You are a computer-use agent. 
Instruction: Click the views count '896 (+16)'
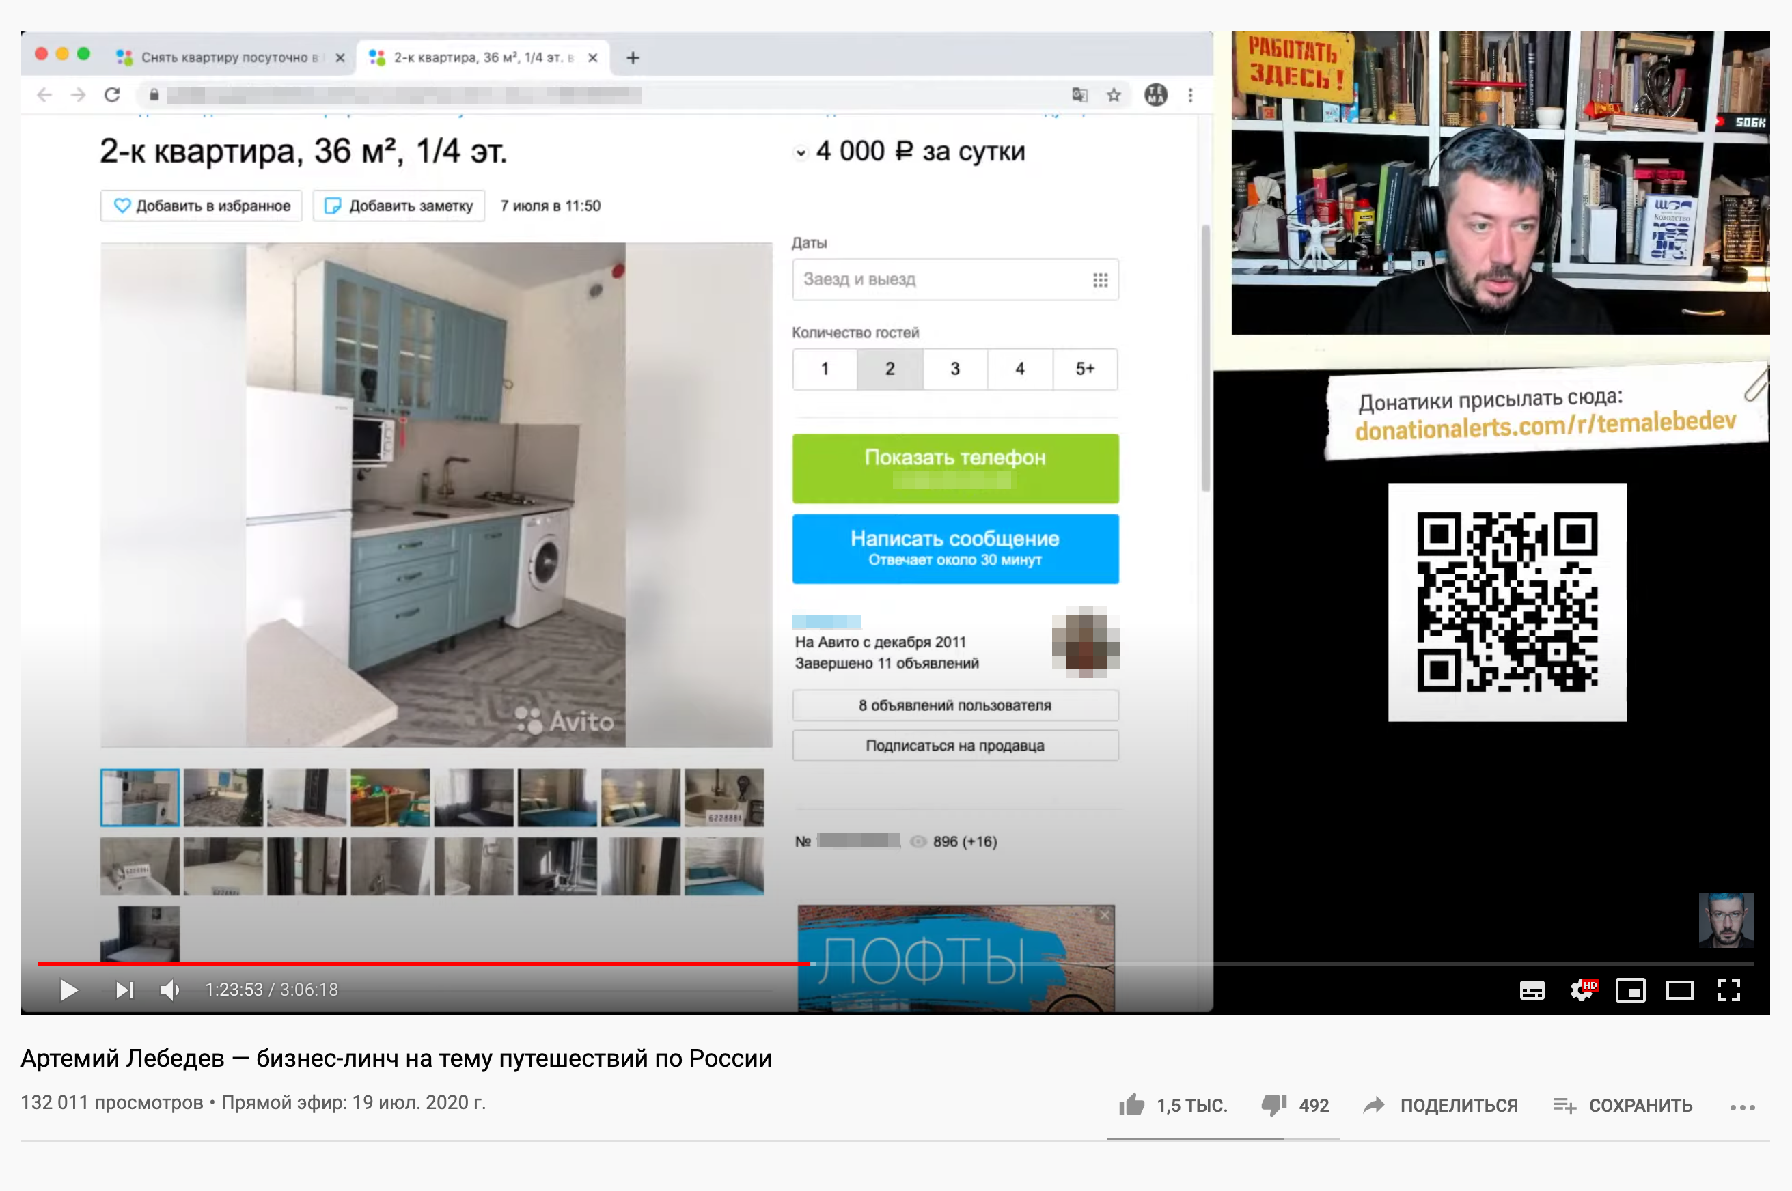point(964,841)
